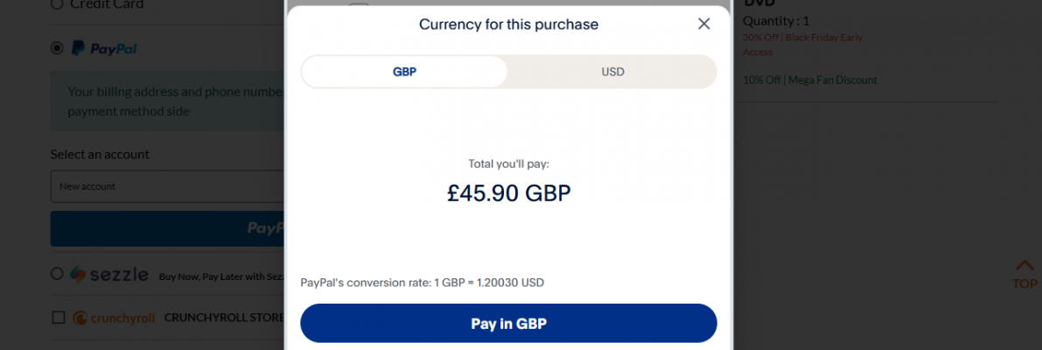Select the Sezzle payment radio button

point(57,274)
